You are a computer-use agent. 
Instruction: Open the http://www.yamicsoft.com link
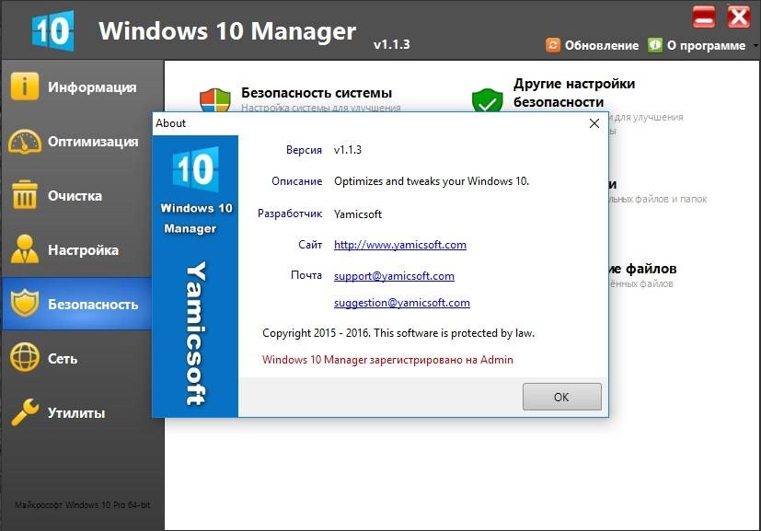(400, 245)
